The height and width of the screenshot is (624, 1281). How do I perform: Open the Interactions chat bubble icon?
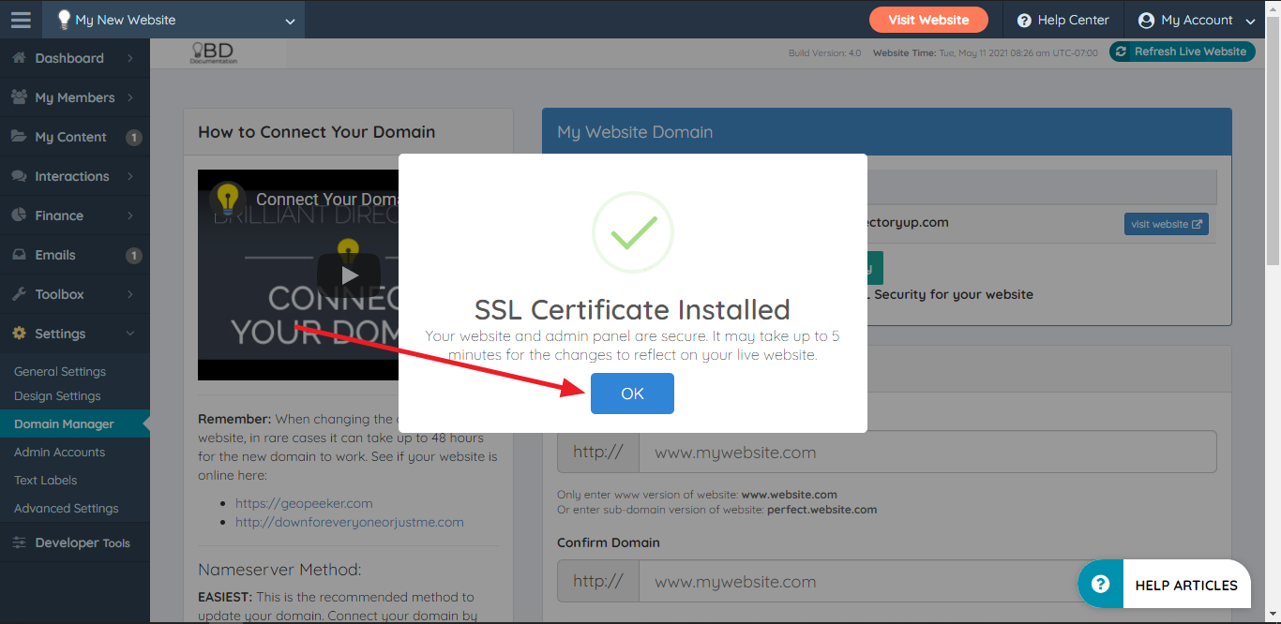[19, 175]
